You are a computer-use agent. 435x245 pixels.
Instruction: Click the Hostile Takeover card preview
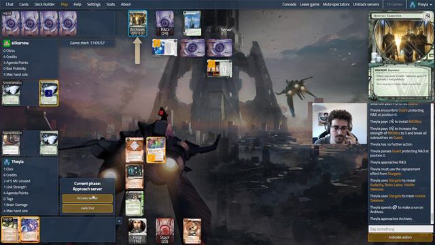[x=401, y=56]
